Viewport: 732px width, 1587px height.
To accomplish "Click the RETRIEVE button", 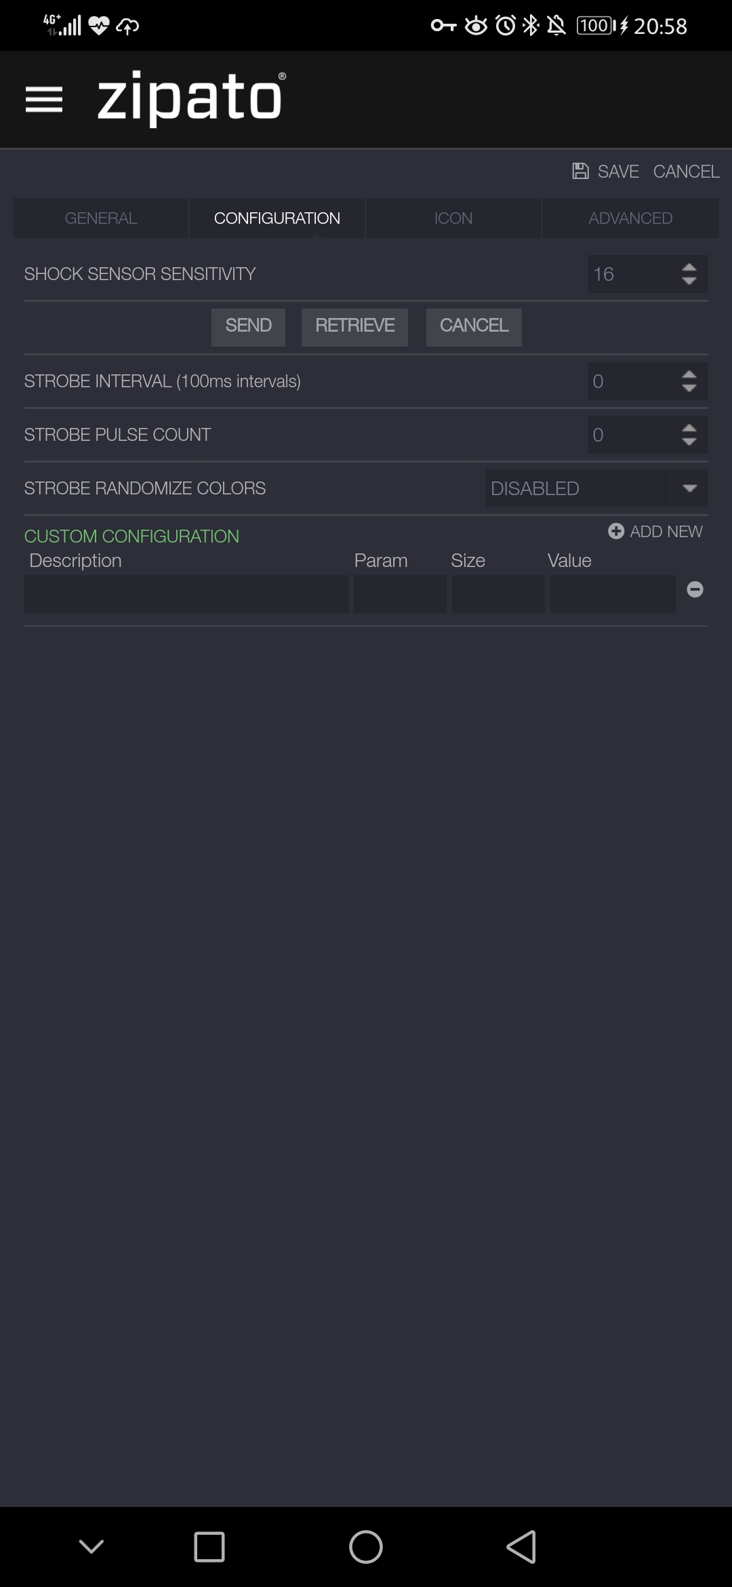I will pos(354,327).
